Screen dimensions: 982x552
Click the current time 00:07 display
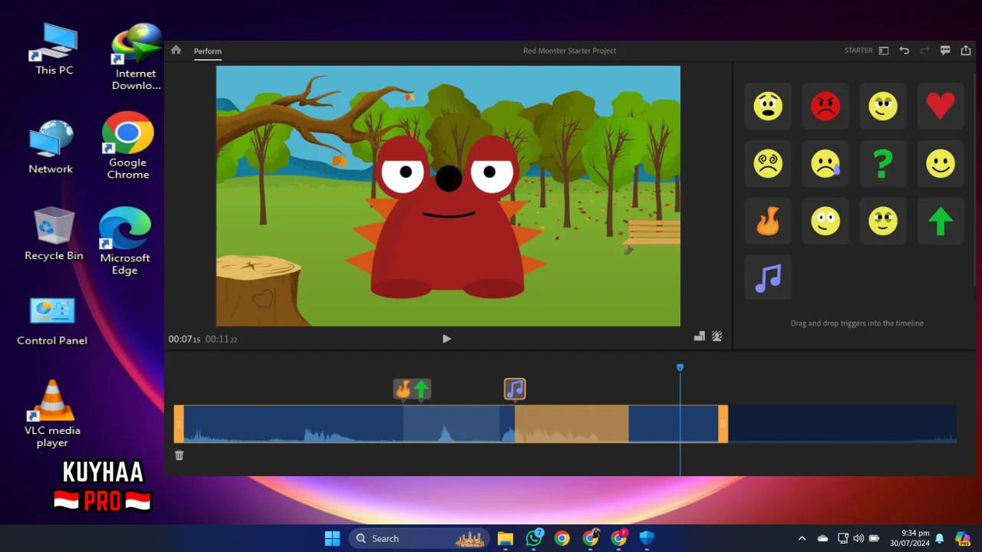[184, 339]
